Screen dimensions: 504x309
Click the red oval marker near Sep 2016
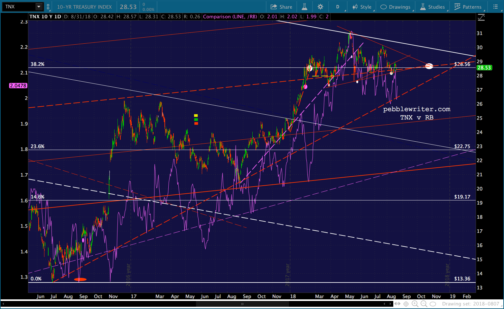(x=80, y=279)
